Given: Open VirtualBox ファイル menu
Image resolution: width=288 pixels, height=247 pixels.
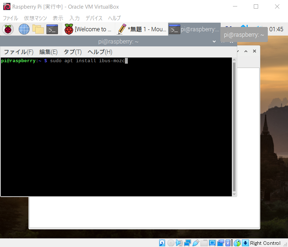Looking at the screenshot, I should pos(10,18).
